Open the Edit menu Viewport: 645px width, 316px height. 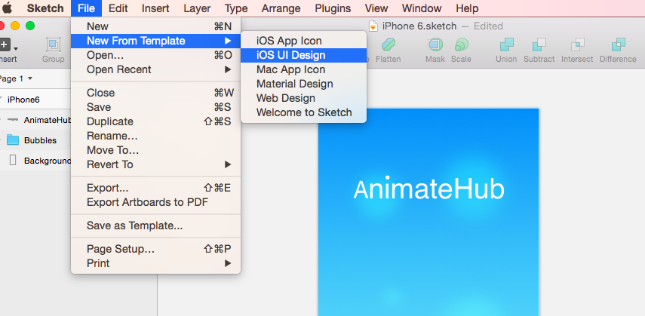(x=118, y=8)
